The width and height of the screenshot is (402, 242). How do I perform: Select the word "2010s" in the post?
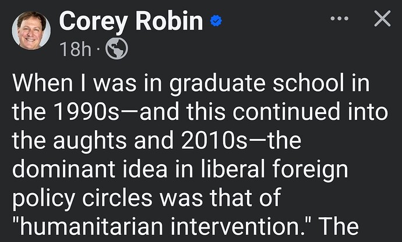tap(214, 141)
